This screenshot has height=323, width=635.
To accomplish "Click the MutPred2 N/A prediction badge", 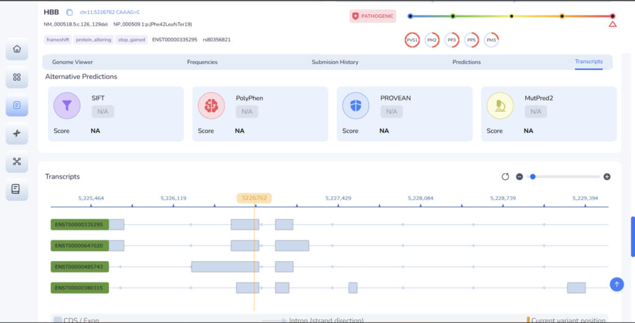I will point(536,111).
